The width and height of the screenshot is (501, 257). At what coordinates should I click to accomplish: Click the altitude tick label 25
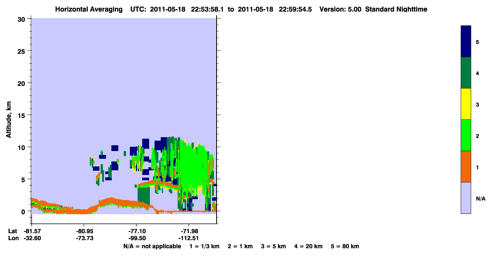[x=22, y=51]
